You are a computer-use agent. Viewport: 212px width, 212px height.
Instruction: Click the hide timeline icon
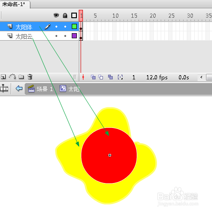pos(4,89)
